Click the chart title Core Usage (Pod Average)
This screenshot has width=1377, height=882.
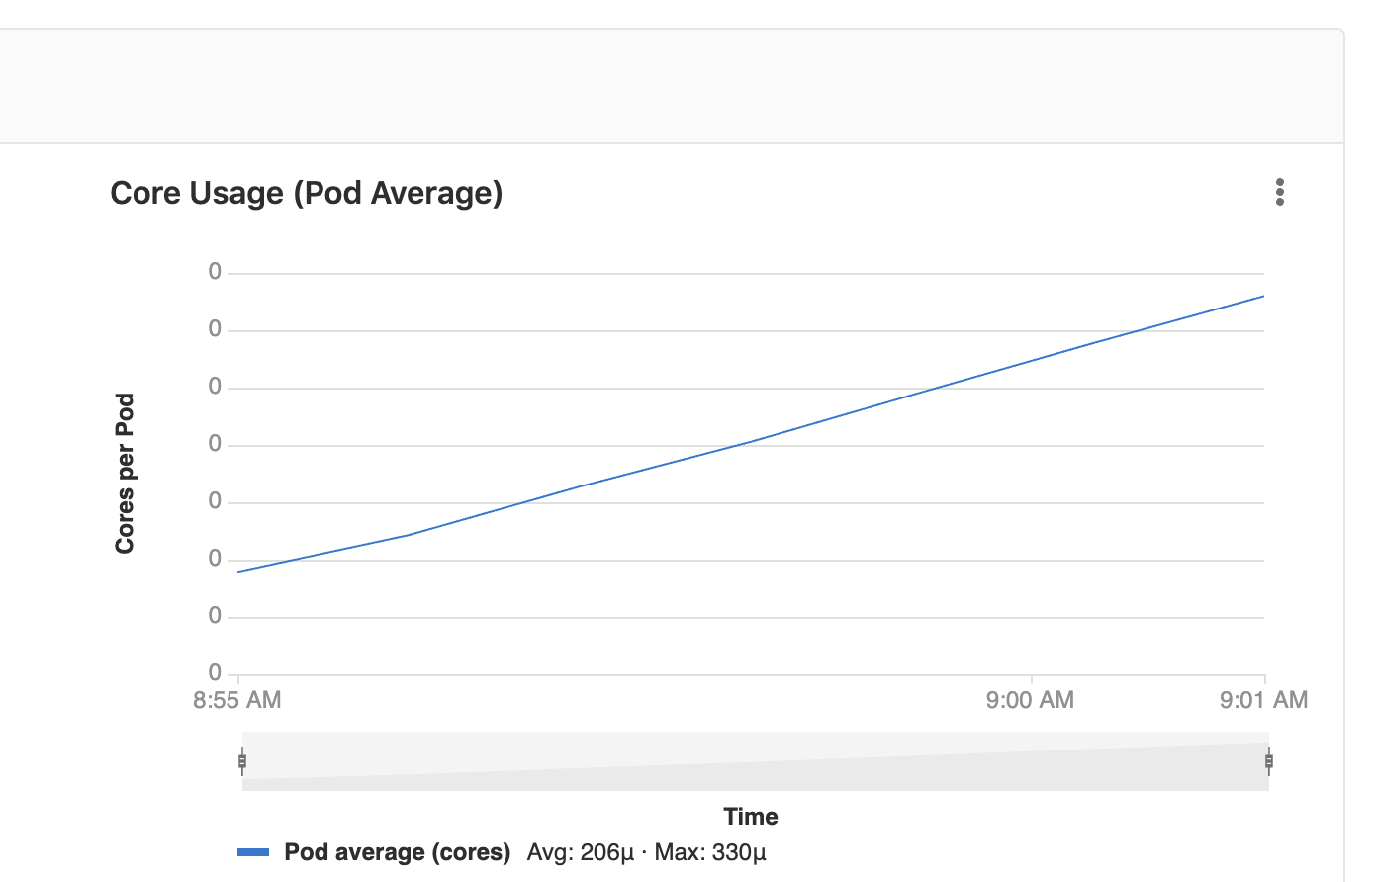pos(306,192)
